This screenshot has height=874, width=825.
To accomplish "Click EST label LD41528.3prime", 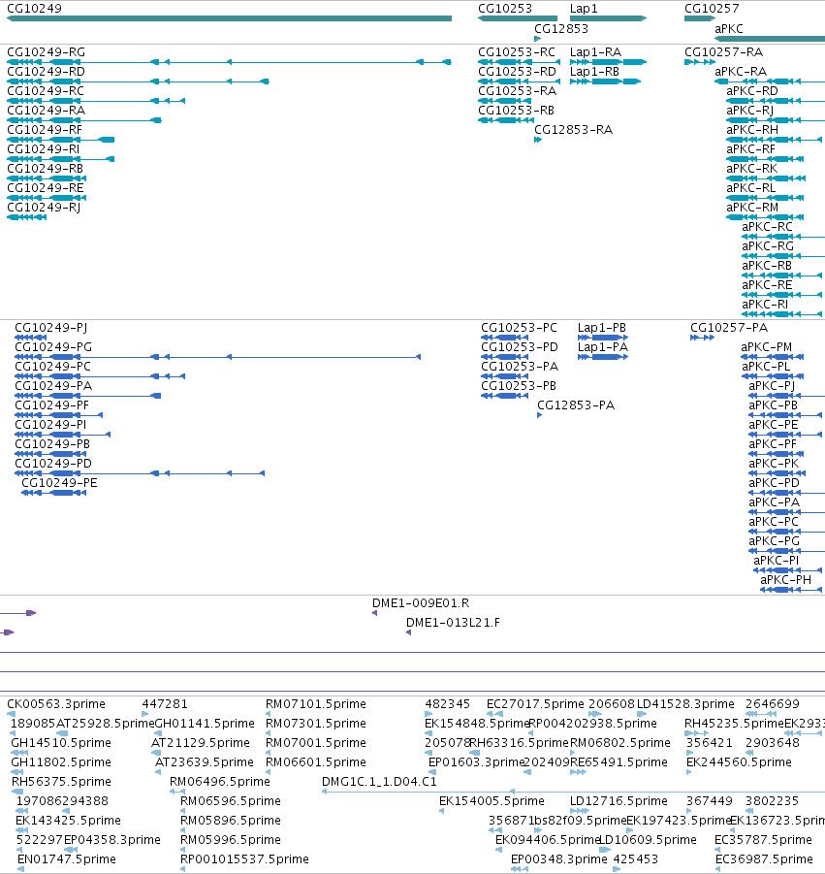I will [x=685, y=704].
